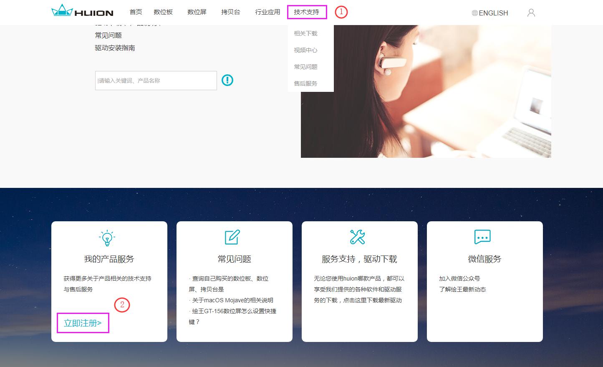Click the 立即注册> link
The width and height of the screenshot is (603, 367).
coord(83,323)
